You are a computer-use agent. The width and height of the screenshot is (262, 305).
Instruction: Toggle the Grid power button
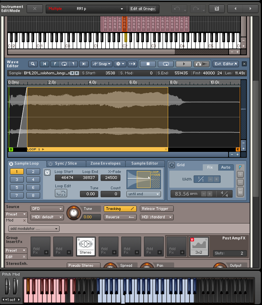pyautogui.click(x=172, y=165)
